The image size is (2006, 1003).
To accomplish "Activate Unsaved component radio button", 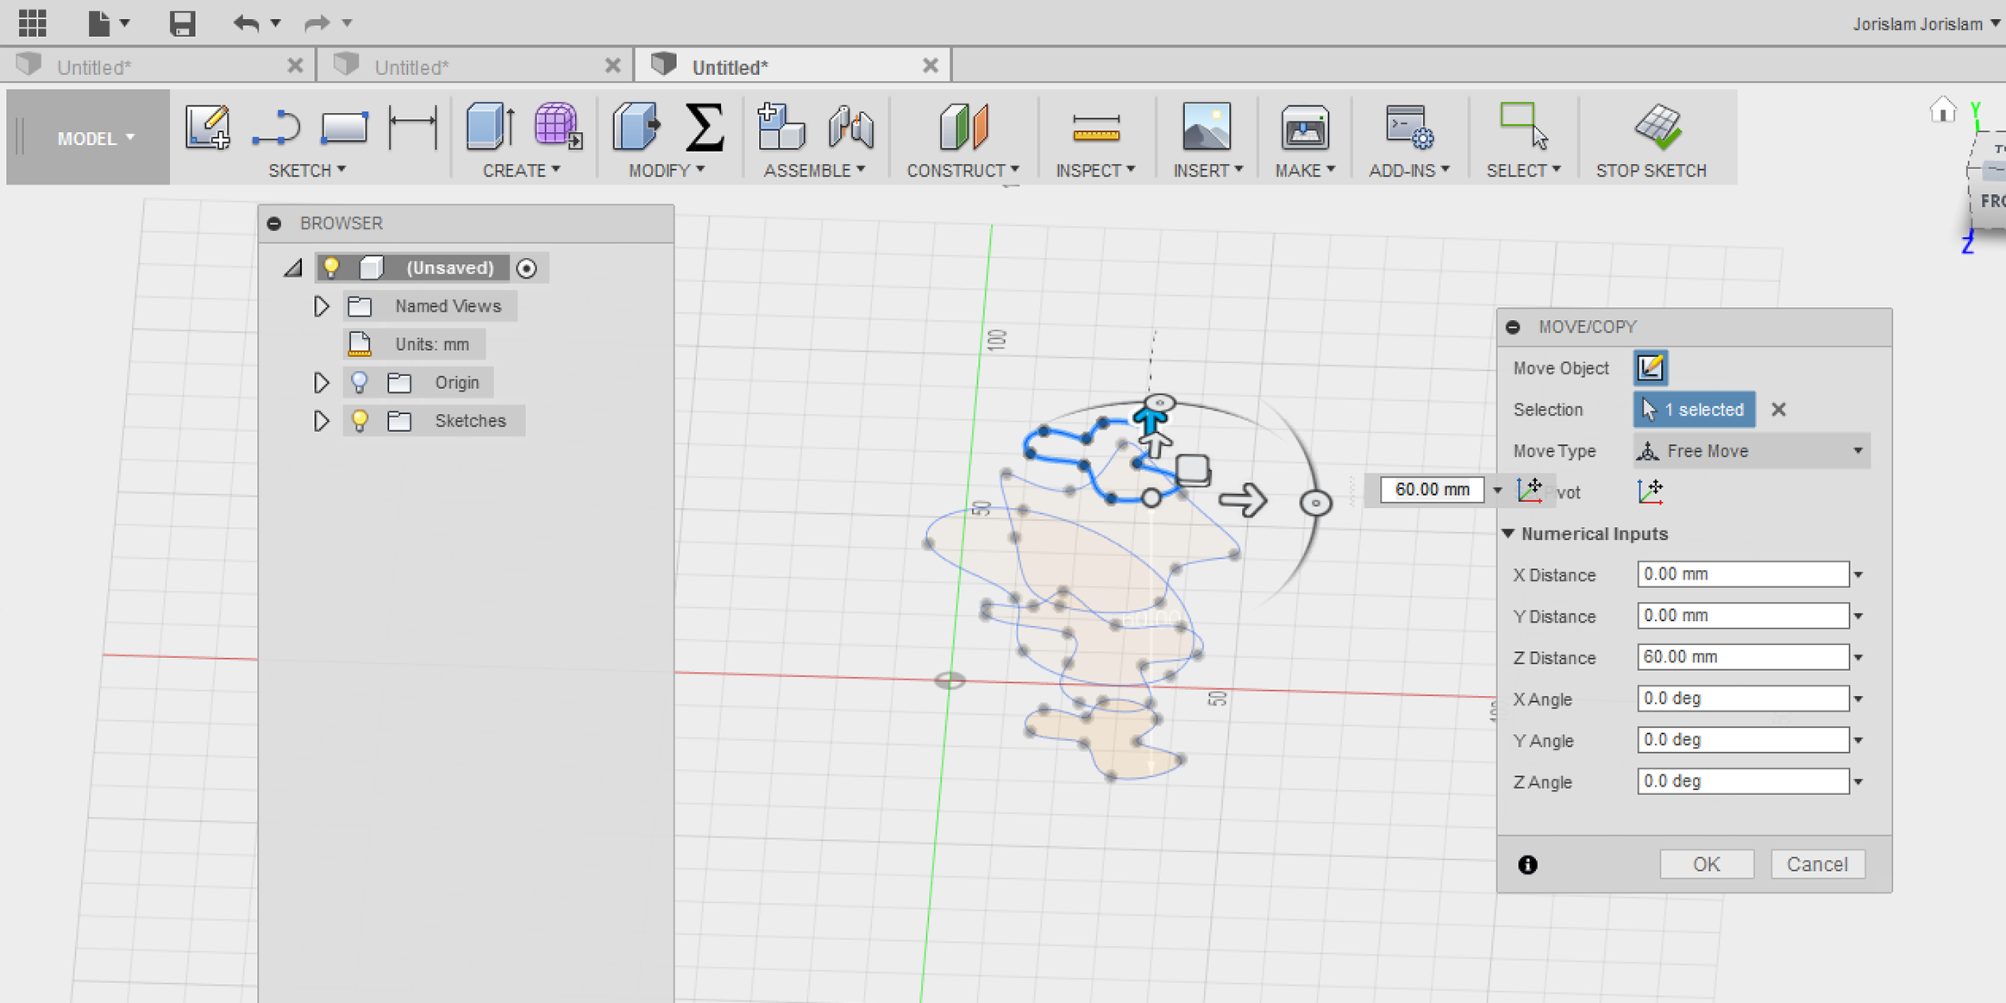I will point(527,268).
